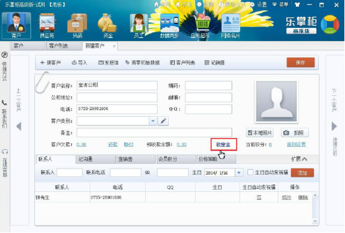Click the 客户名称 input field
Screen dimensions: 345x233
(x=117, y=85)
